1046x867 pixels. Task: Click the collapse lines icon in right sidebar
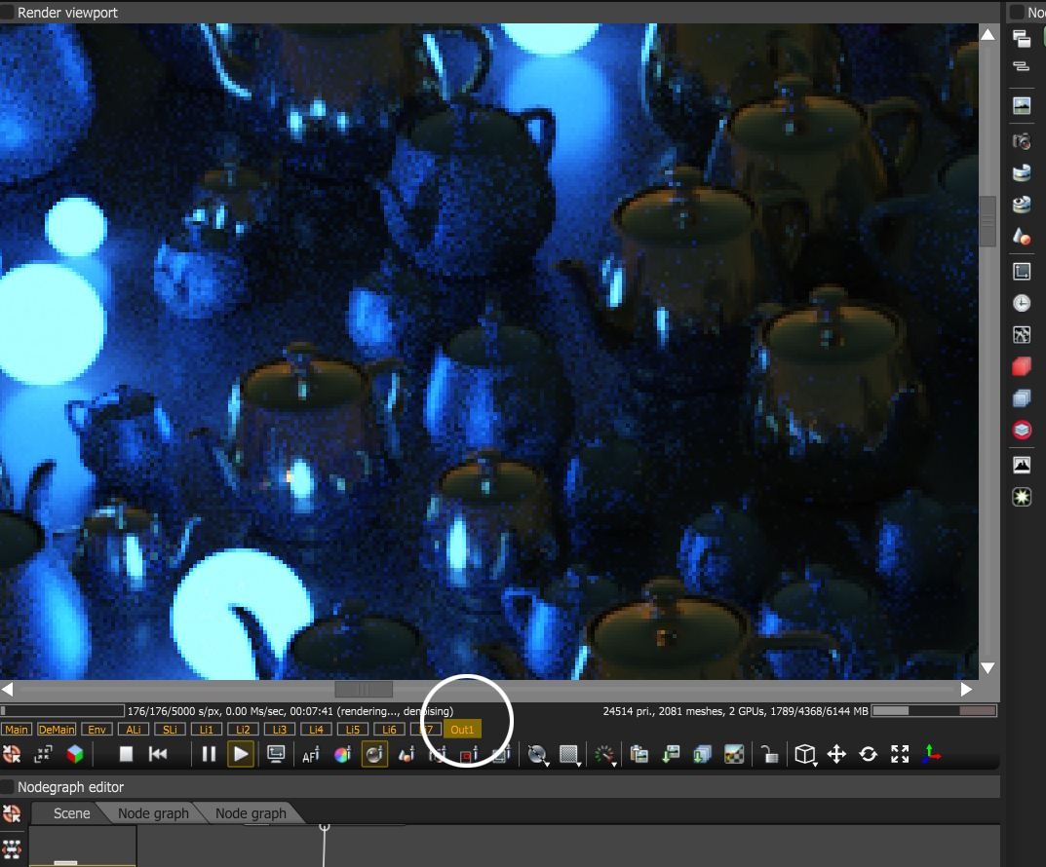click(1022, 66)
